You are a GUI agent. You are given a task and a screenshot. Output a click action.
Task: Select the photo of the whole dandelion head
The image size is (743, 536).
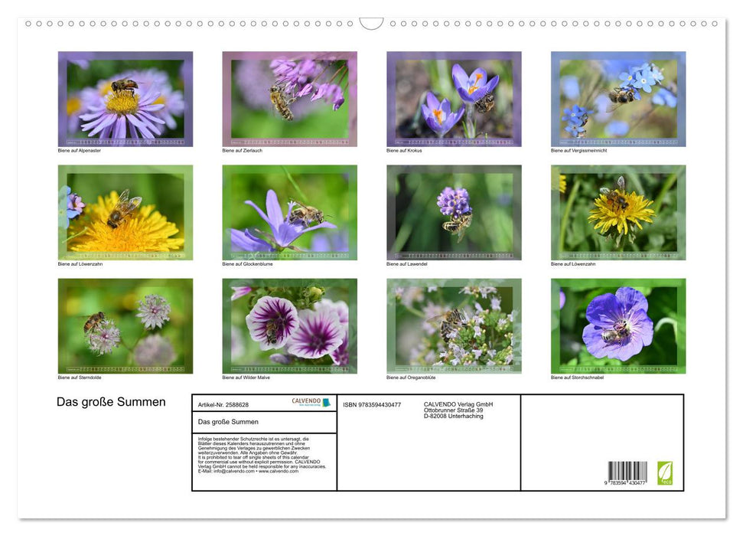618,213
